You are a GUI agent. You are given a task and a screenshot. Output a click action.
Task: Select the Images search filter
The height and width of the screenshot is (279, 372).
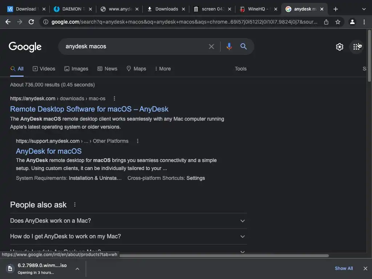click(76, 69)
